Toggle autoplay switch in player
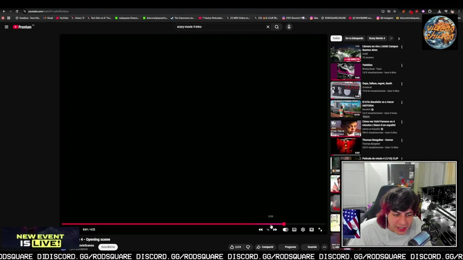Image resolution: width=463 pixels, height=260 pixels. tap(285, 230)
